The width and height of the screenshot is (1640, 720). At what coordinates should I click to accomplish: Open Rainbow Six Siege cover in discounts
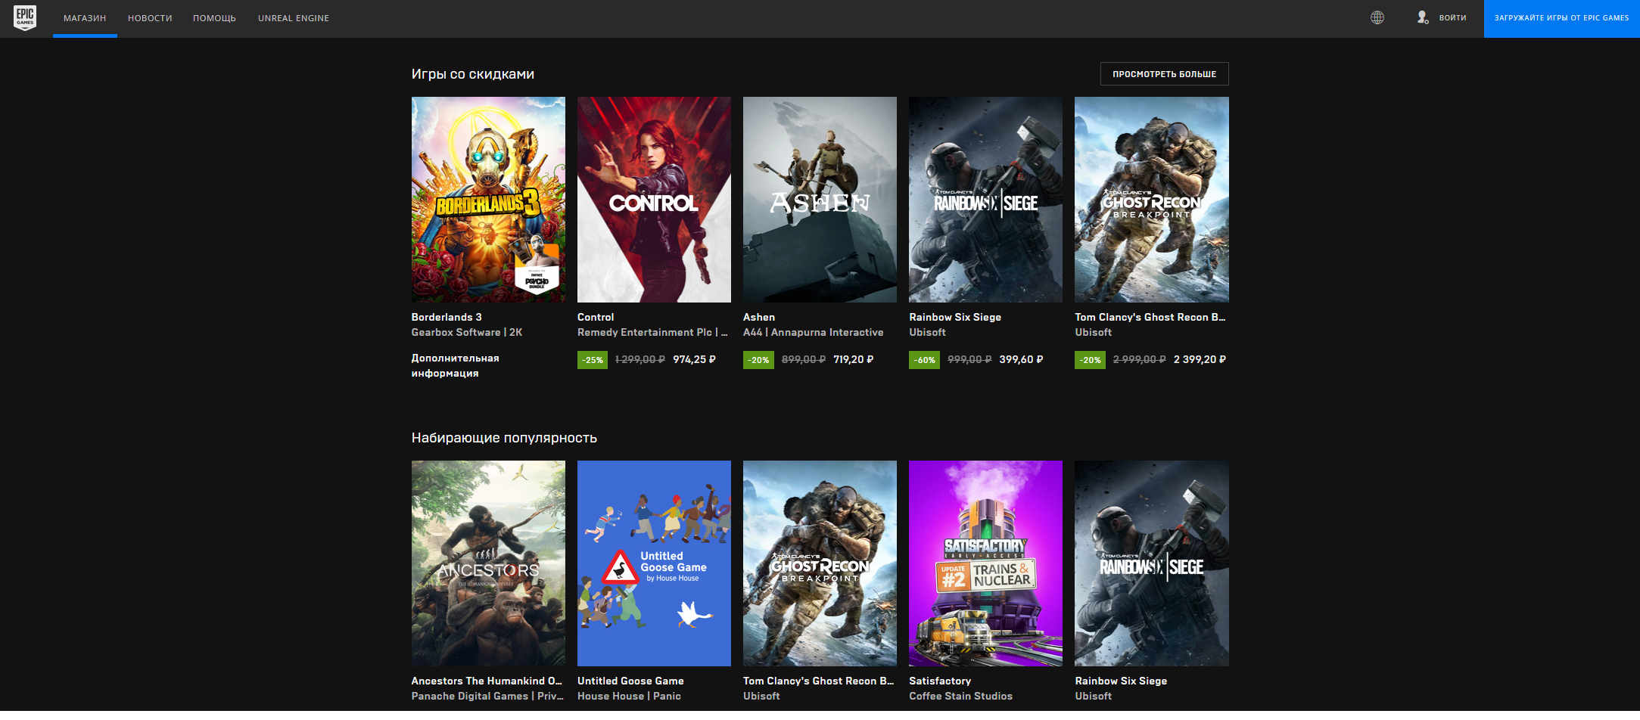tap(985, 200)
